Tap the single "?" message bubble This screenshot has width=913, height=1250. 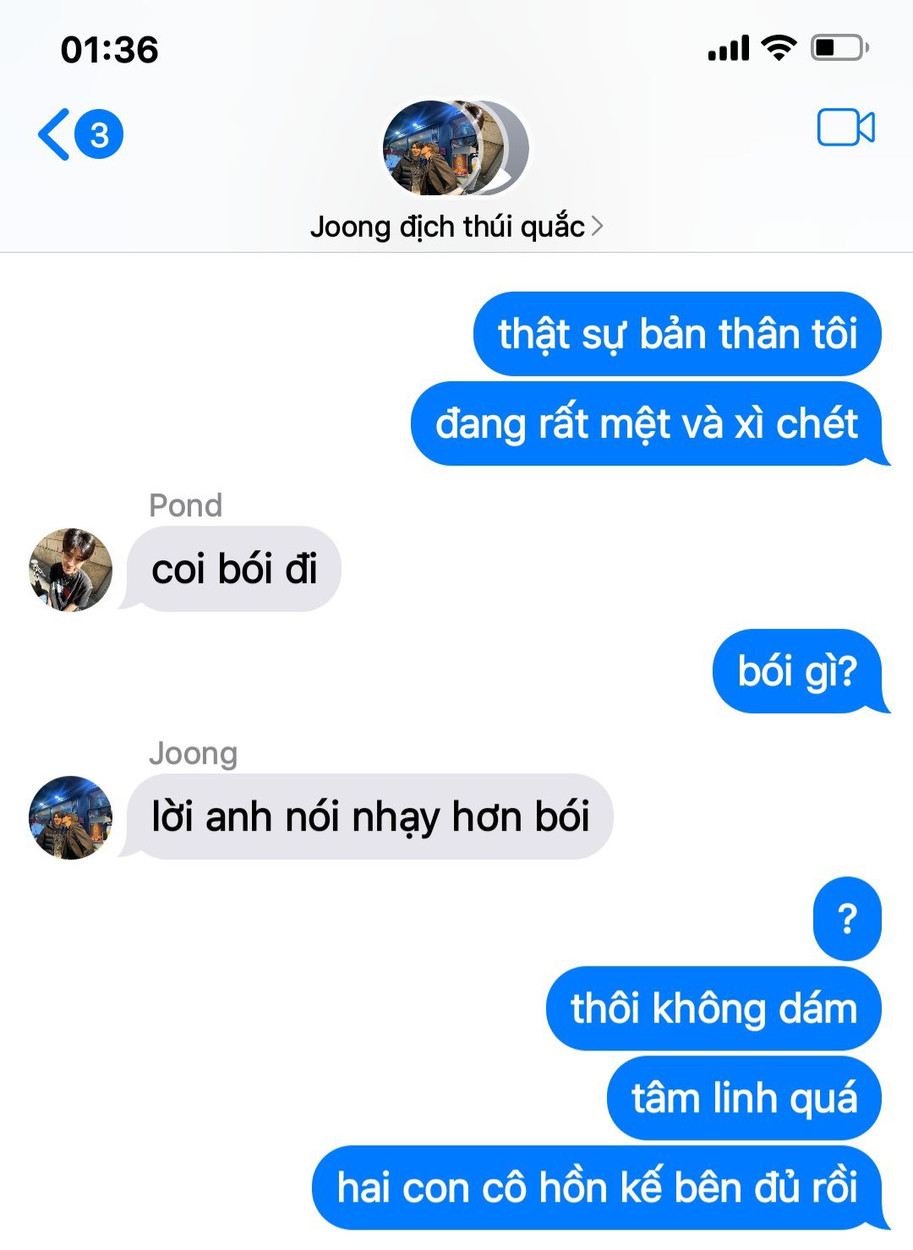pyautogui.click(x=847, y=919)
